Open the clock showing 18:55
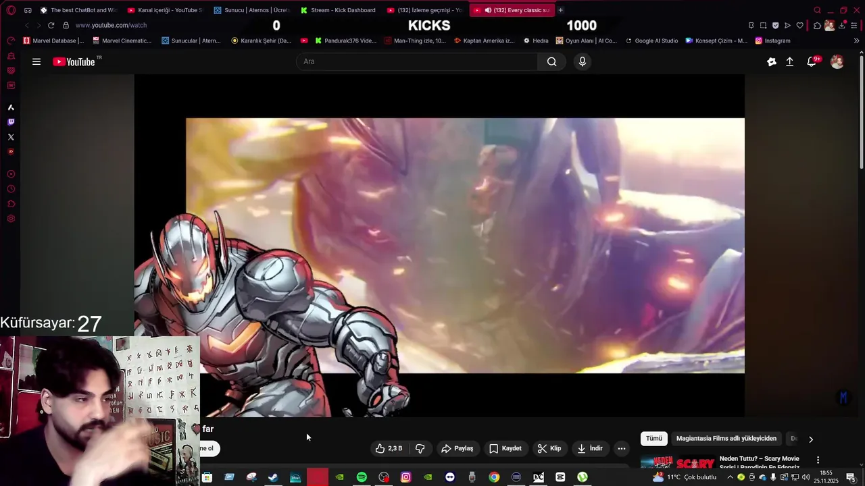The width and height of the screenshot is (865, 486). [826, 477]
